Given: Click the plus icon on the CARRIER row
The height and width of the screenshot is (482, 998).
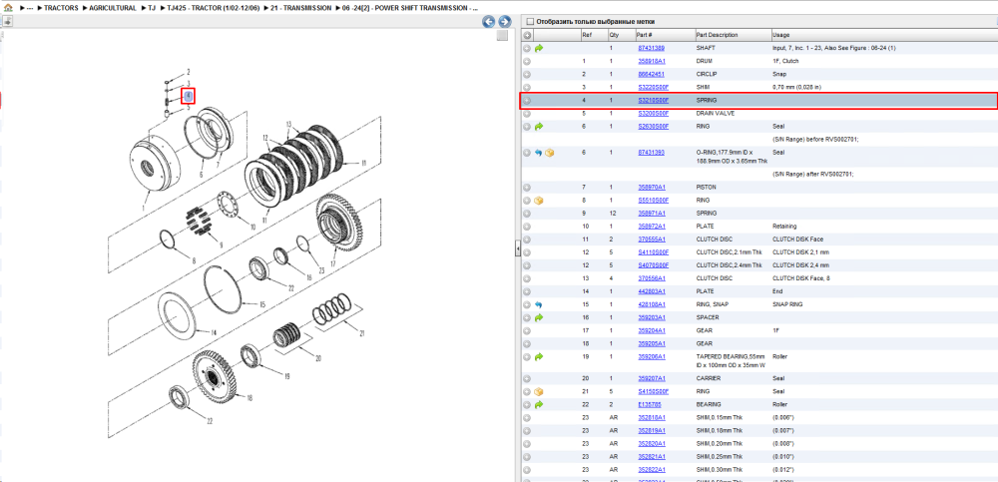Looking at the screenshot, I should click(x=527, y=378).
